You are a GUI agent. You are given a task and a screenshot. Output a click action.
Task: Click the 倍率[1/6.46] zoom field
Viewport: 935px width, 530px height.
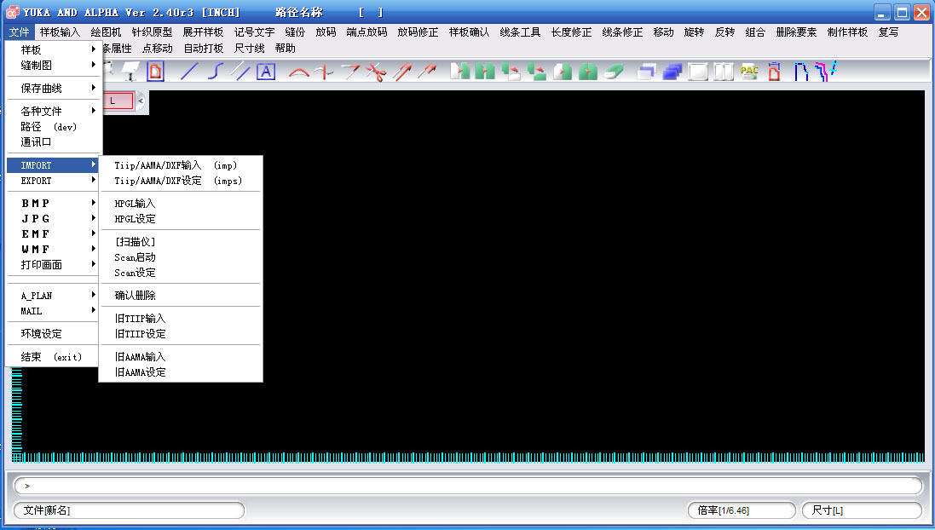(x=742, y=510)
